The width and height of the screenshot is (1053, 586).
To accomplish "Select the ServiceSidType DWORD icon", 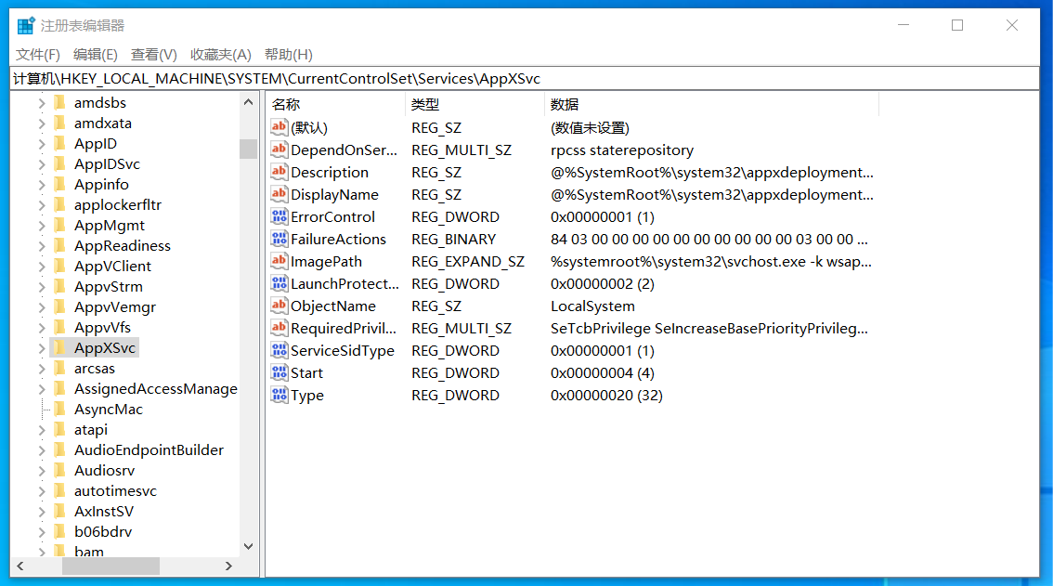I will 279,350.
